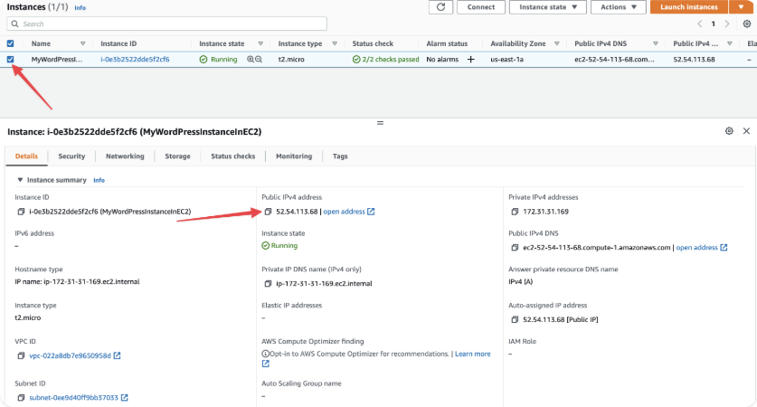Collapse the Instance summary section
Viewport: 757px width, 407px height.
click(20, 180)
